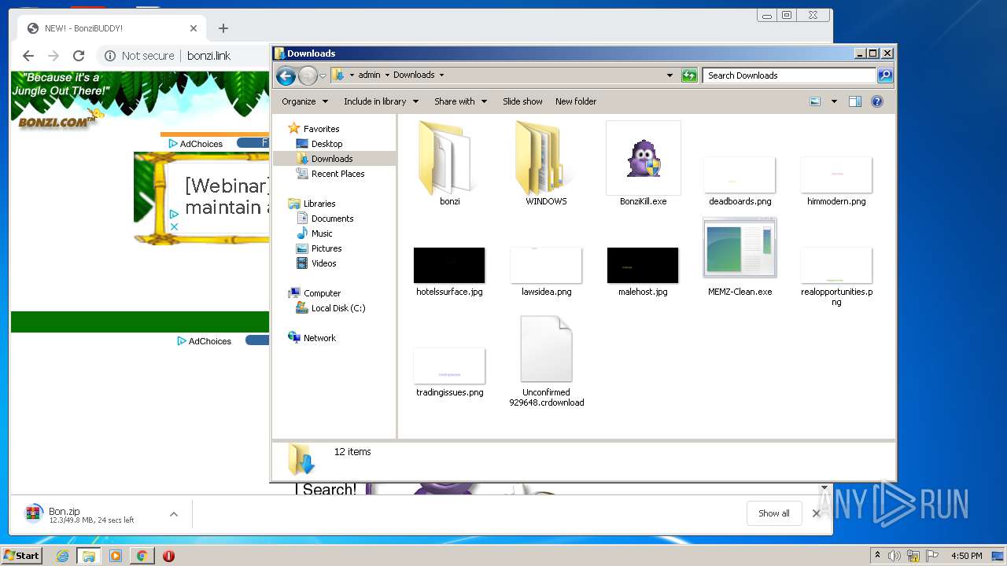Click the Back arrow in Downloads explorer
The width and height of the screenshot is (1007, 566).
286,75
